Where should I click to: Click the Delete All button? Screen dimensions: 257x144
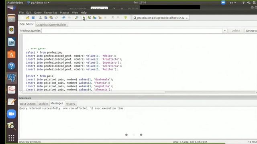click(x=251, y=31)
